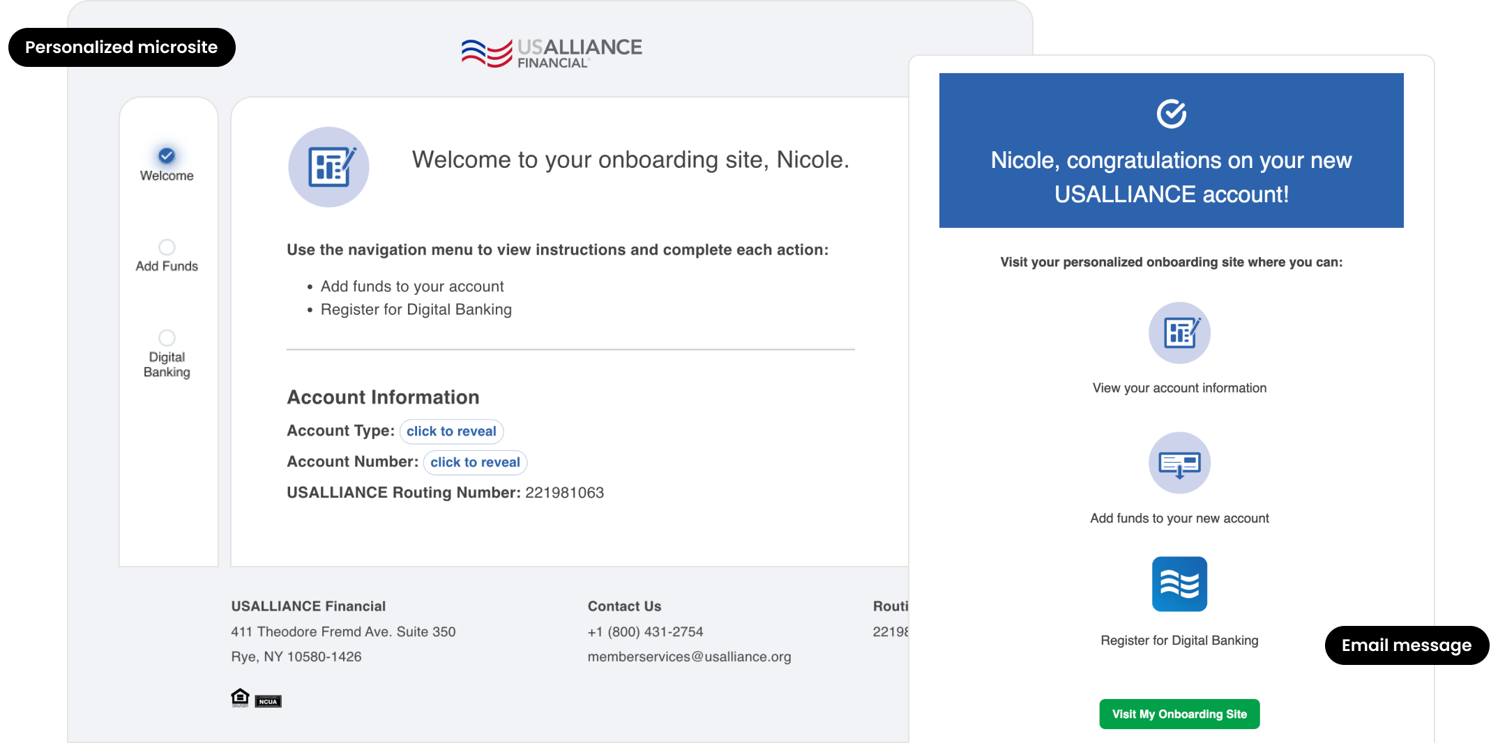The image size is (1498, 743).
Task: Select the completed Welcome step indicator
Action: pos(167,155)
